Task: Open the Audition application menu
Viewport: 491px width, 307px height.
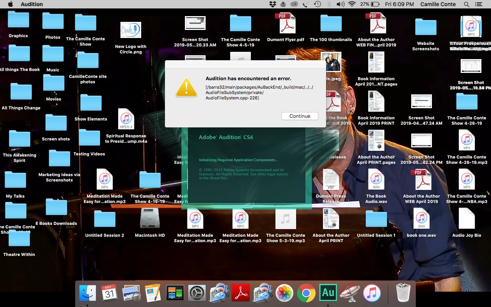Action: tap(32, 4)
